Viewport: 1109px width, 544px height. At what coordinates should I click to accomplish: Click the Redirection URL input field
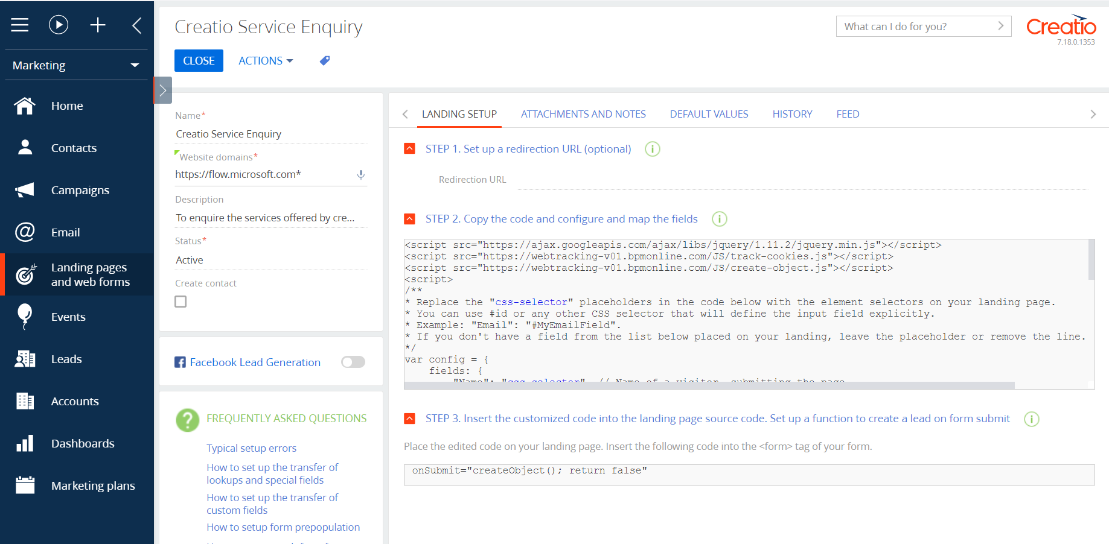point(802,180)
